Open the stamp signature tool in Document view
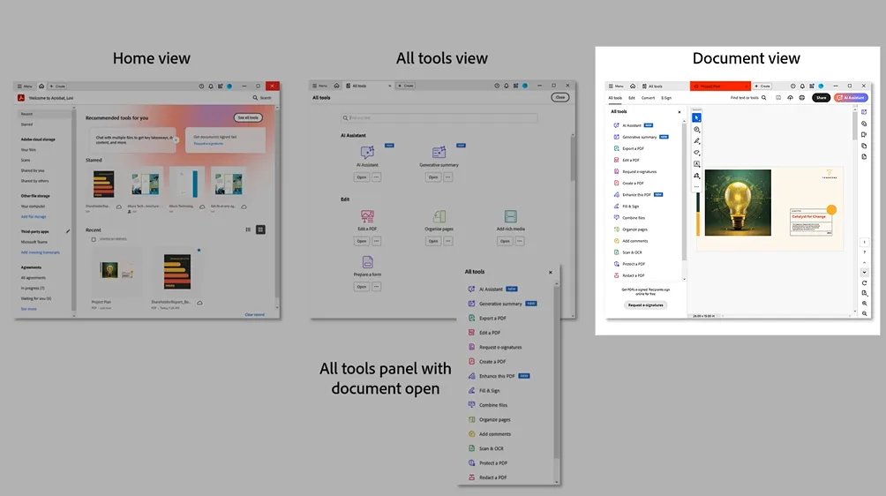The width and height of the screenshot is (886, 496). pyautogui.click(x=696, y=176)
